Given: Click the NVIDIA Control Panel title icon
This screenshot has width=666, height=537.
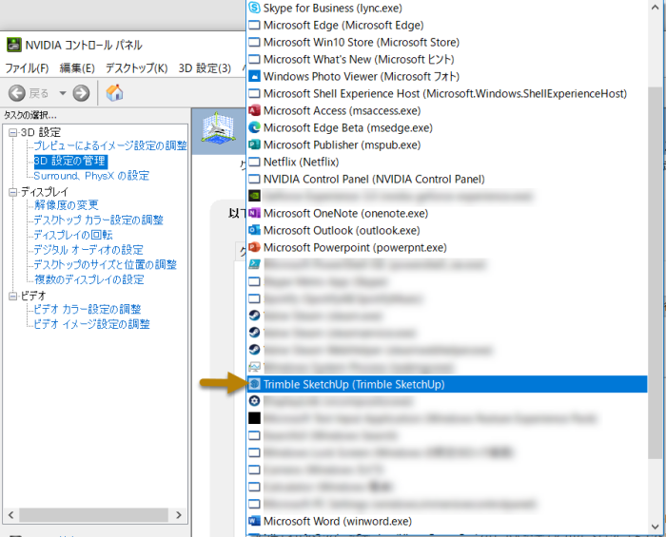Looking at the screenshot, I should tap(14, 45).
